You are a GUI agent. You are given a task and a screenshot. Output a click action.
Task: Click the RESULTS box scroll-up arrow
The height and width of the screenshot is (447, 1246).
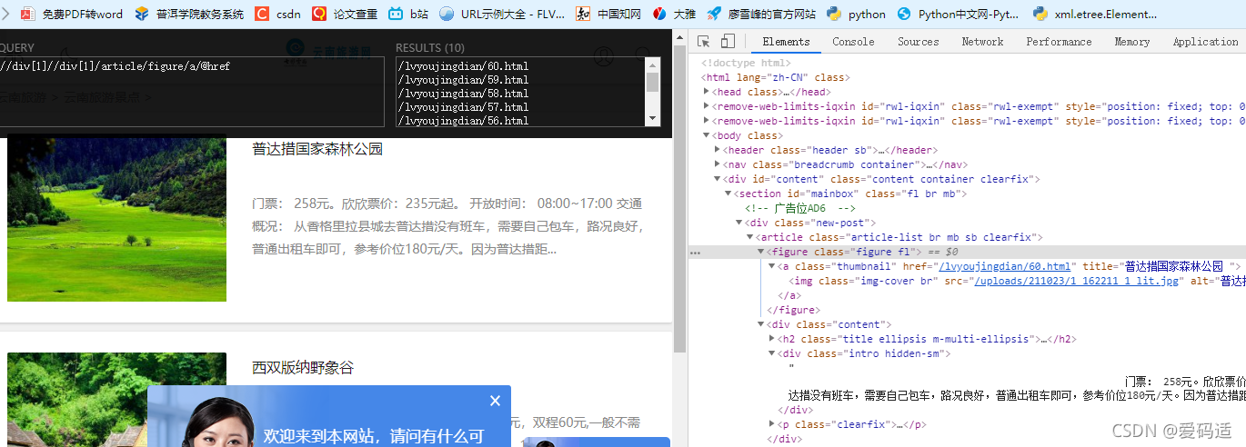(652, 65)
